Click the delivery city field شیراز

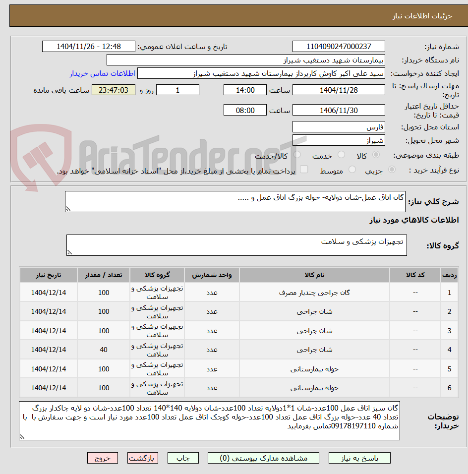click(339, 140)
